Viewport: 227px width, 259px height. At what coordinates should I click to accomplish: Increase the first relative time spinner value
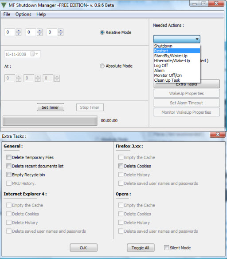(x=19, y=30)
